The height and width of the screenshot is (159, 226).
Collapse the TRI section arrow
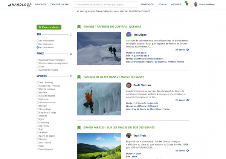pos(71,34)
